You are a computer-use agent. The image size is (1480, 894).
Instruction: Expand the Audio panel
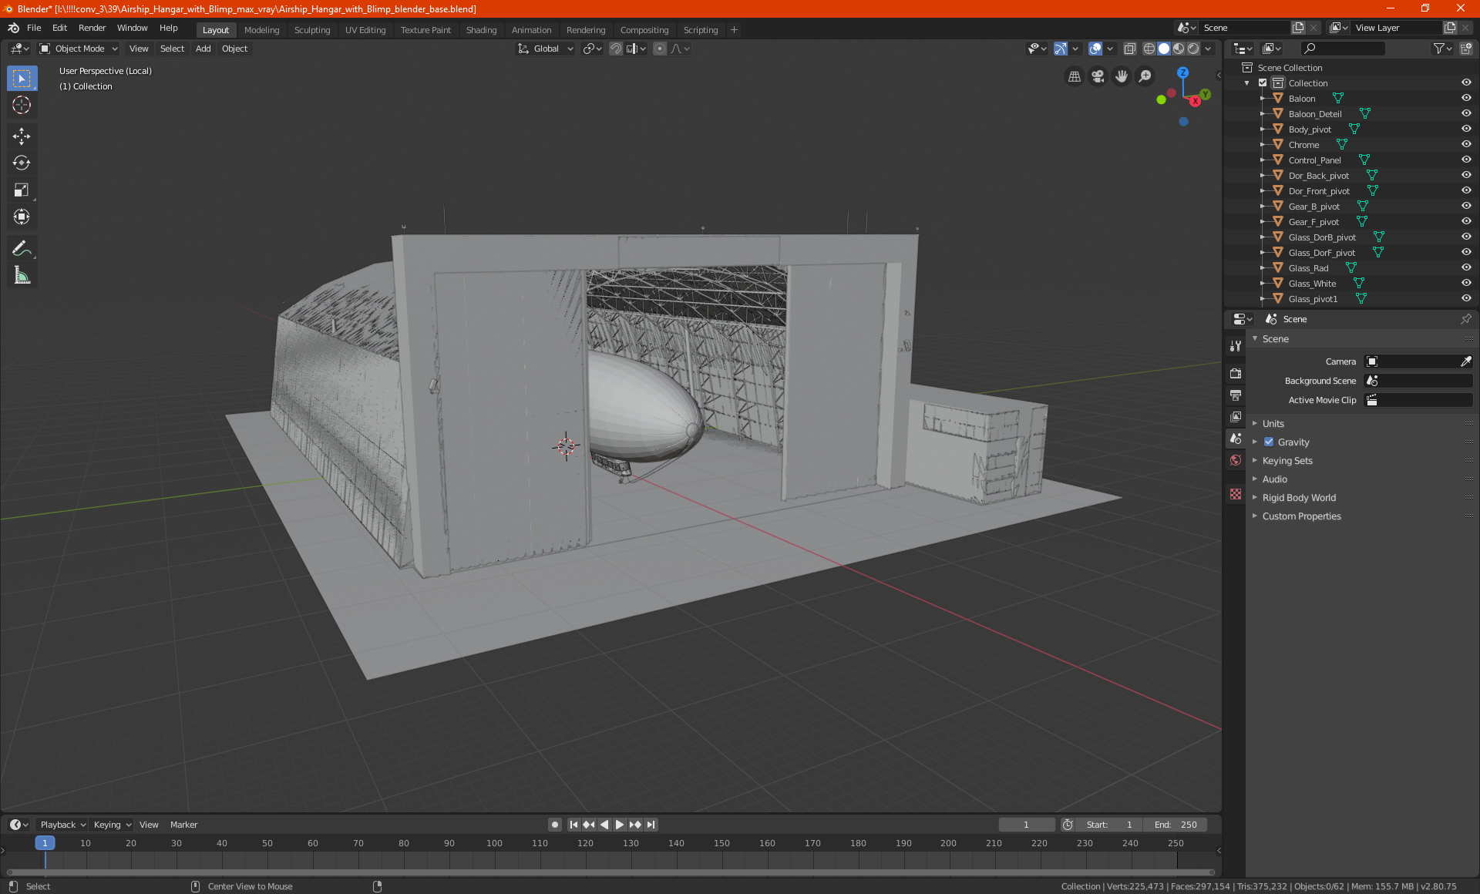(1274, 479)
